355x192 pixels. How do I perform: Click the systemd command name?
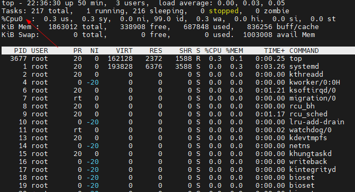point(304,66)
